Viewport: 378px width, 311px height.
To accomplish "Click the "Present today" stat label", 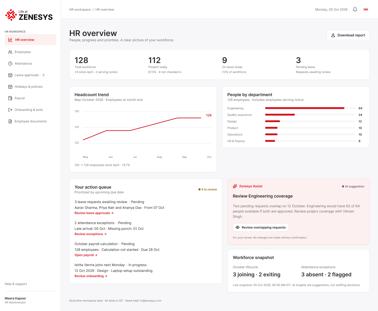I will pyautogui.click(x=158, y=67).
